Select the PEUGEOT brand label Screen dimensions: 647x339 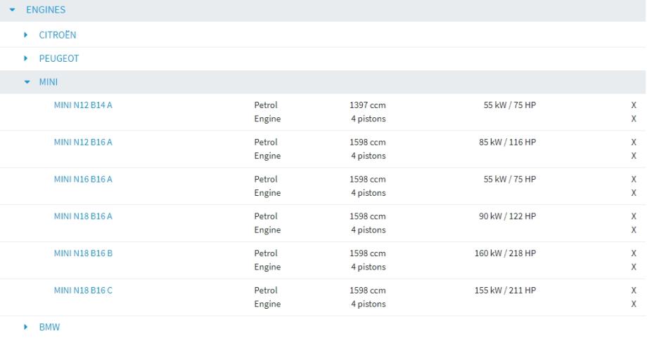(59, 59)
